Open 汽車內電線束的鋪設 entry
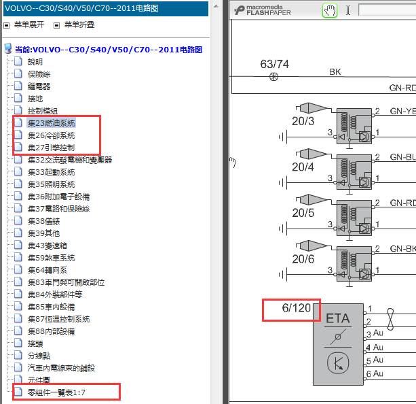The image size is (416, 404). [x=61, y=368]
